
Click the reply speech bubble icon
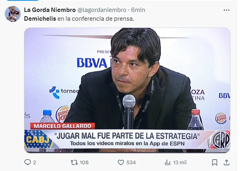pyautogui.click(x=28, y=162)
